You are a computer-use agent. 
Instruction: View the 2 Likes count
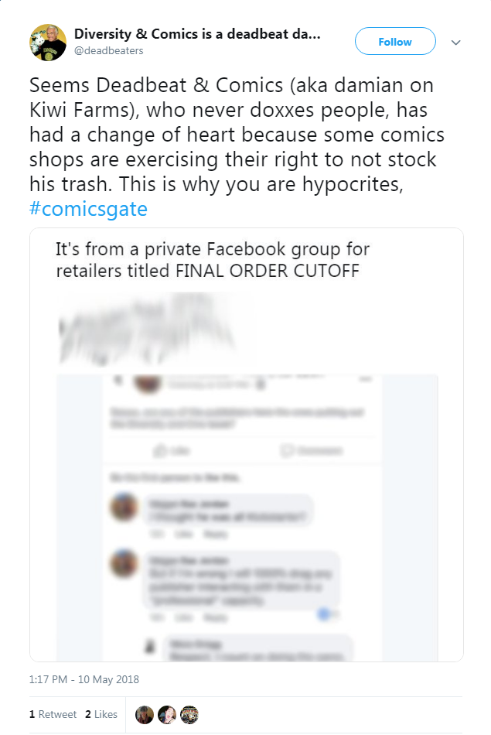coord(101,714)
